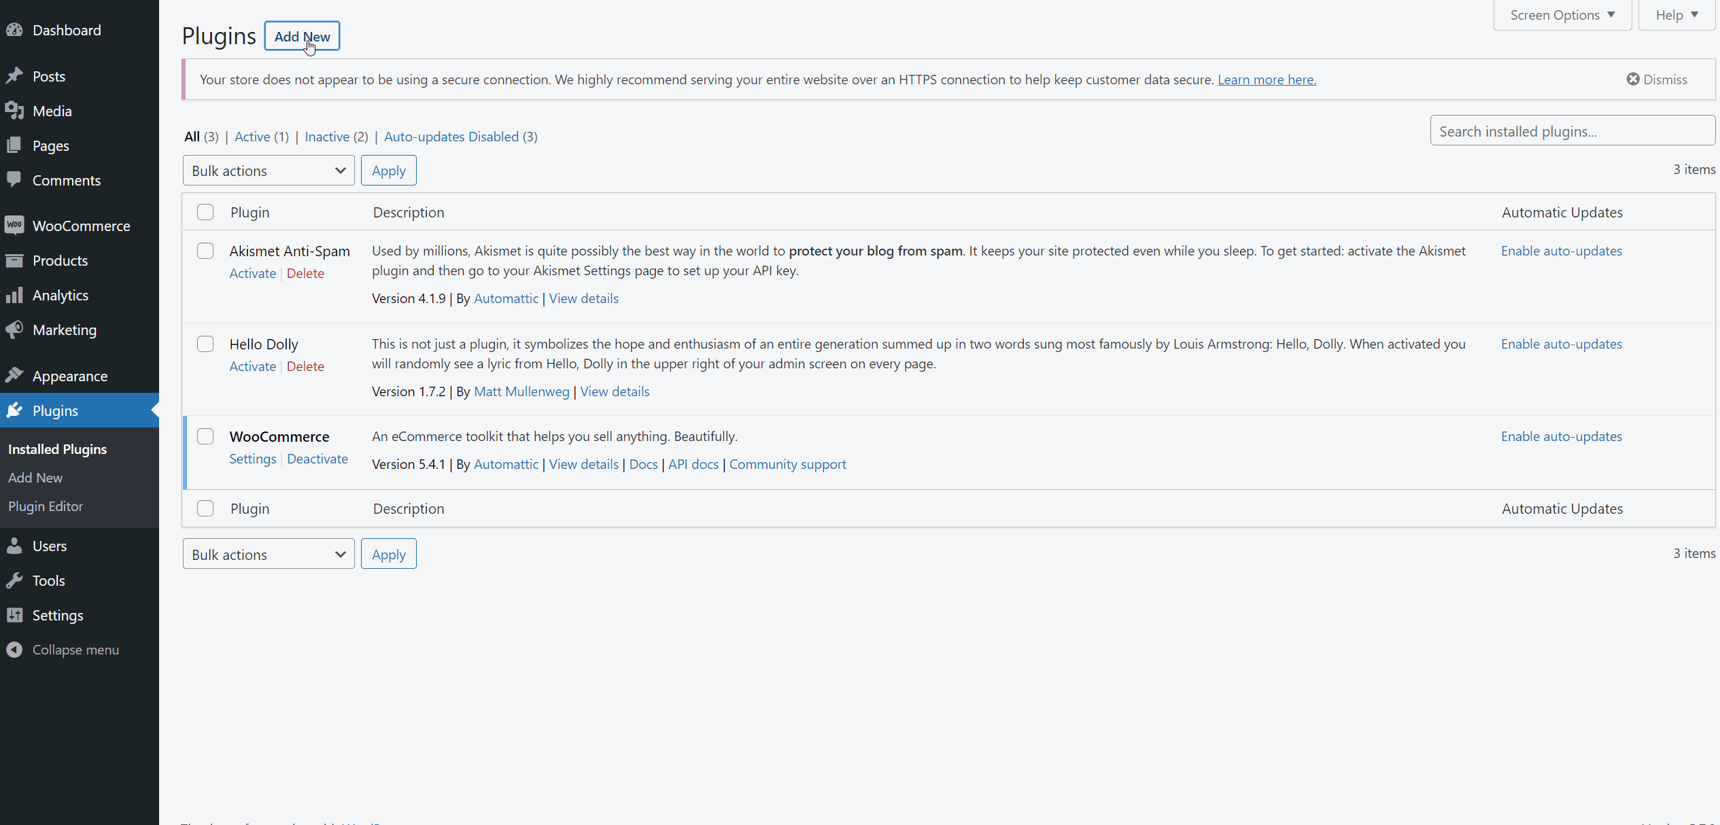The image size is (1720, 825).
Task: Click the Posts pushpin icon
Action: point(14,76)
